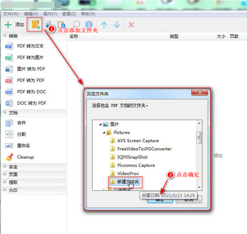The height and width of the screenshot is (234, 247).
Task: Click the folder tree scrollbar thumb
Action: tap(199, 138)
